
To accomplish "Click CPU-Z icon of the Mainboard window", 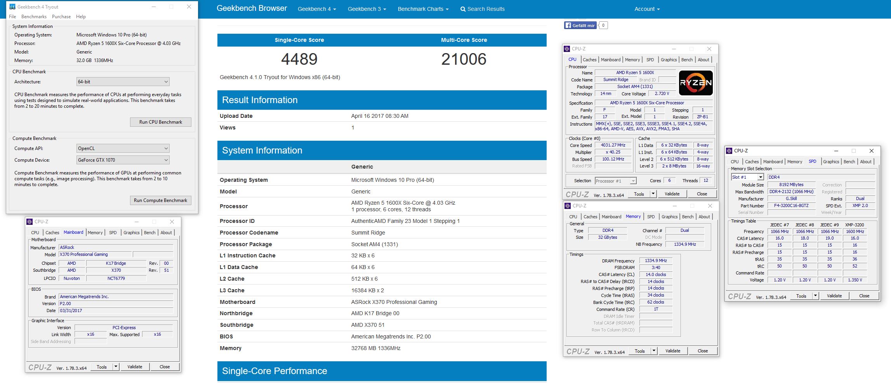I will [x=30, y=222].
